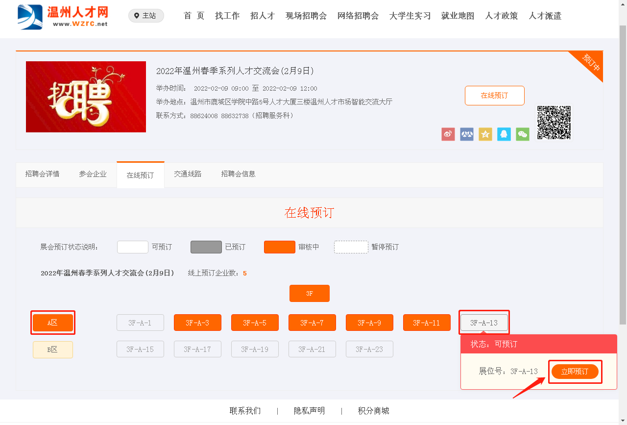
Task: Open the 主站 location selector
Action: (x=146, y=16)
